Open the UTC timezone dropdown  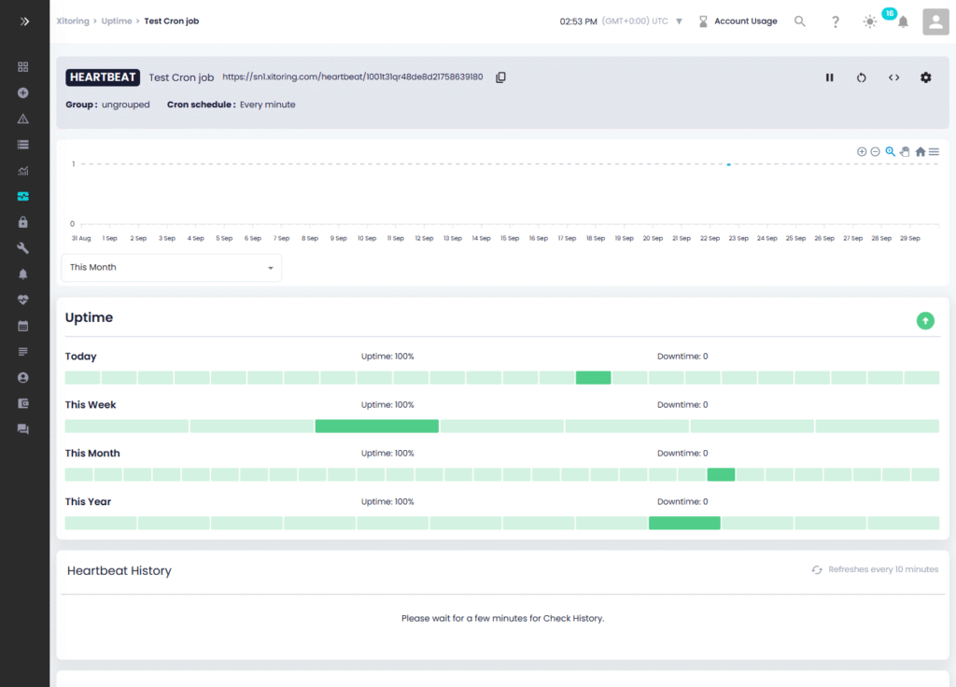pos(679,21)
